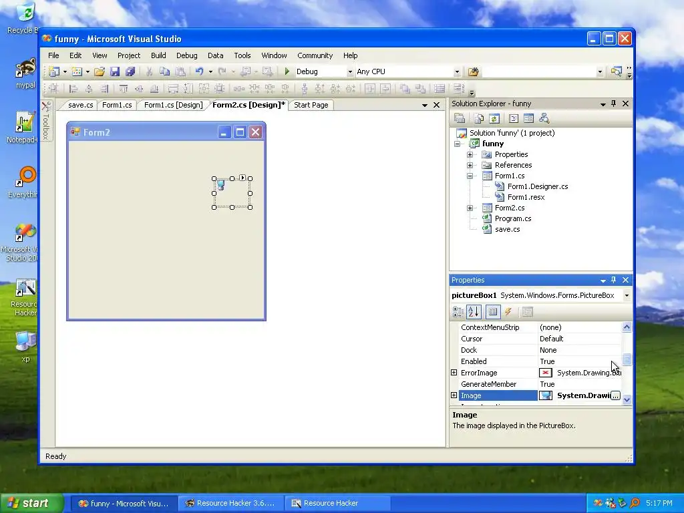Open the Undo history dropdown arrow
Image resolution: width=684 pixels, height=513 pixels.
[210, 71]
